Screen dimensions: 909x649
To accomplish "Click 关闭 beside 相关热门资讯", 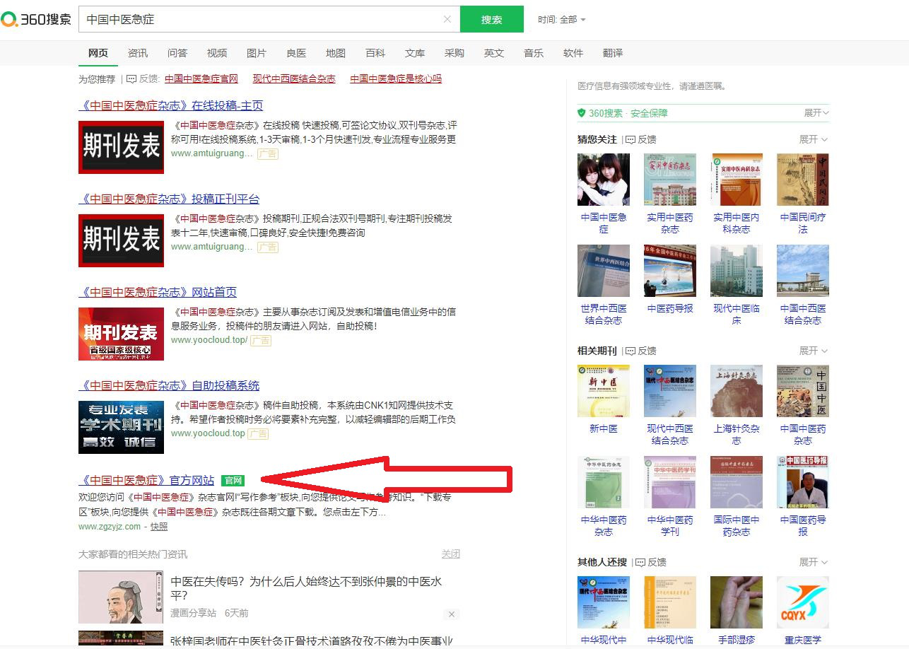I will [450, 554].
